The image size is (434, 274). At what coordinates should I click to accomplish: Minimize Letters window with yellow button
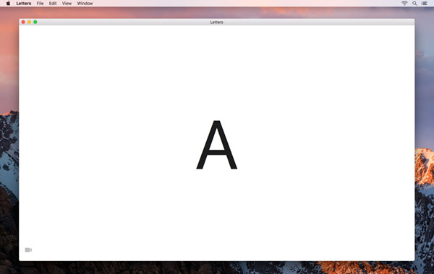click(30, 22)
